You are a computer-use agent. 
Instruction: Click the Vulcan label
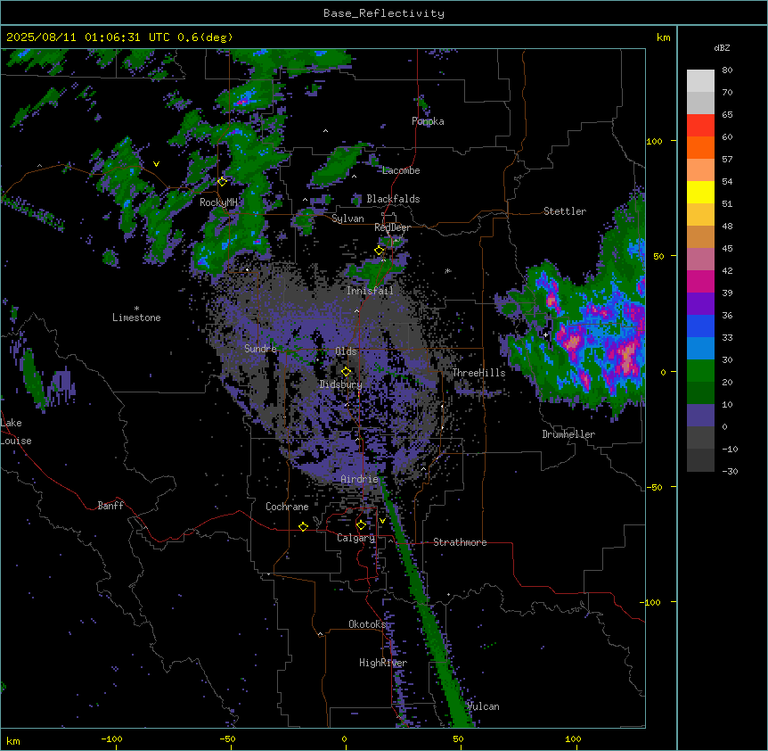pyautogui.click(x=483, y=706)
